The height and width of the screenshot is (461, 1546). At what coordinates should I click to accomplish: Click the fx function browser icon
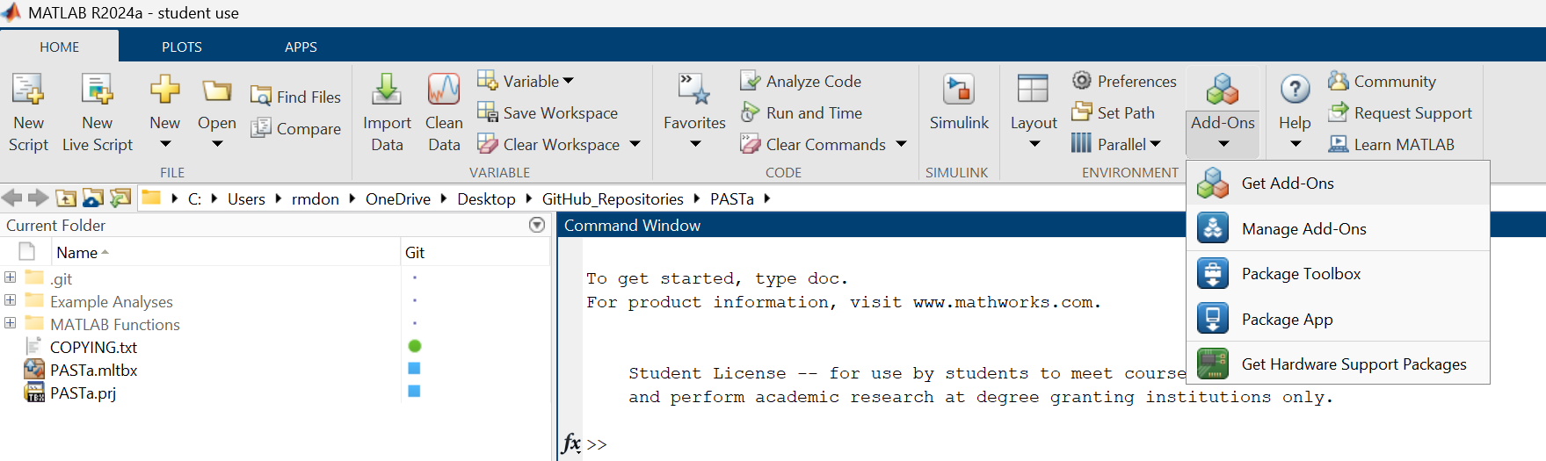click(571, 443)
